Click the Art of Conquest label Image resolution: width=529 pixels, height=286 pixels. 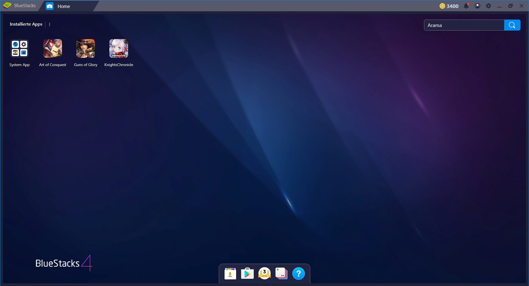coord(53,65)
